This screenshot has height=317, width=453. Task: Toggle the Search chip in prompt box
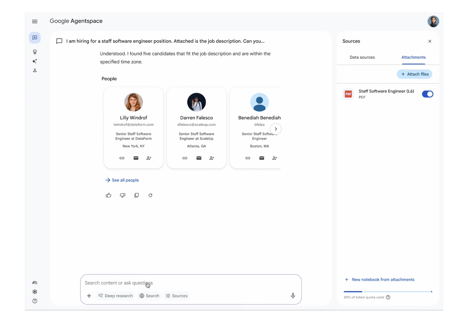point(149,296)
